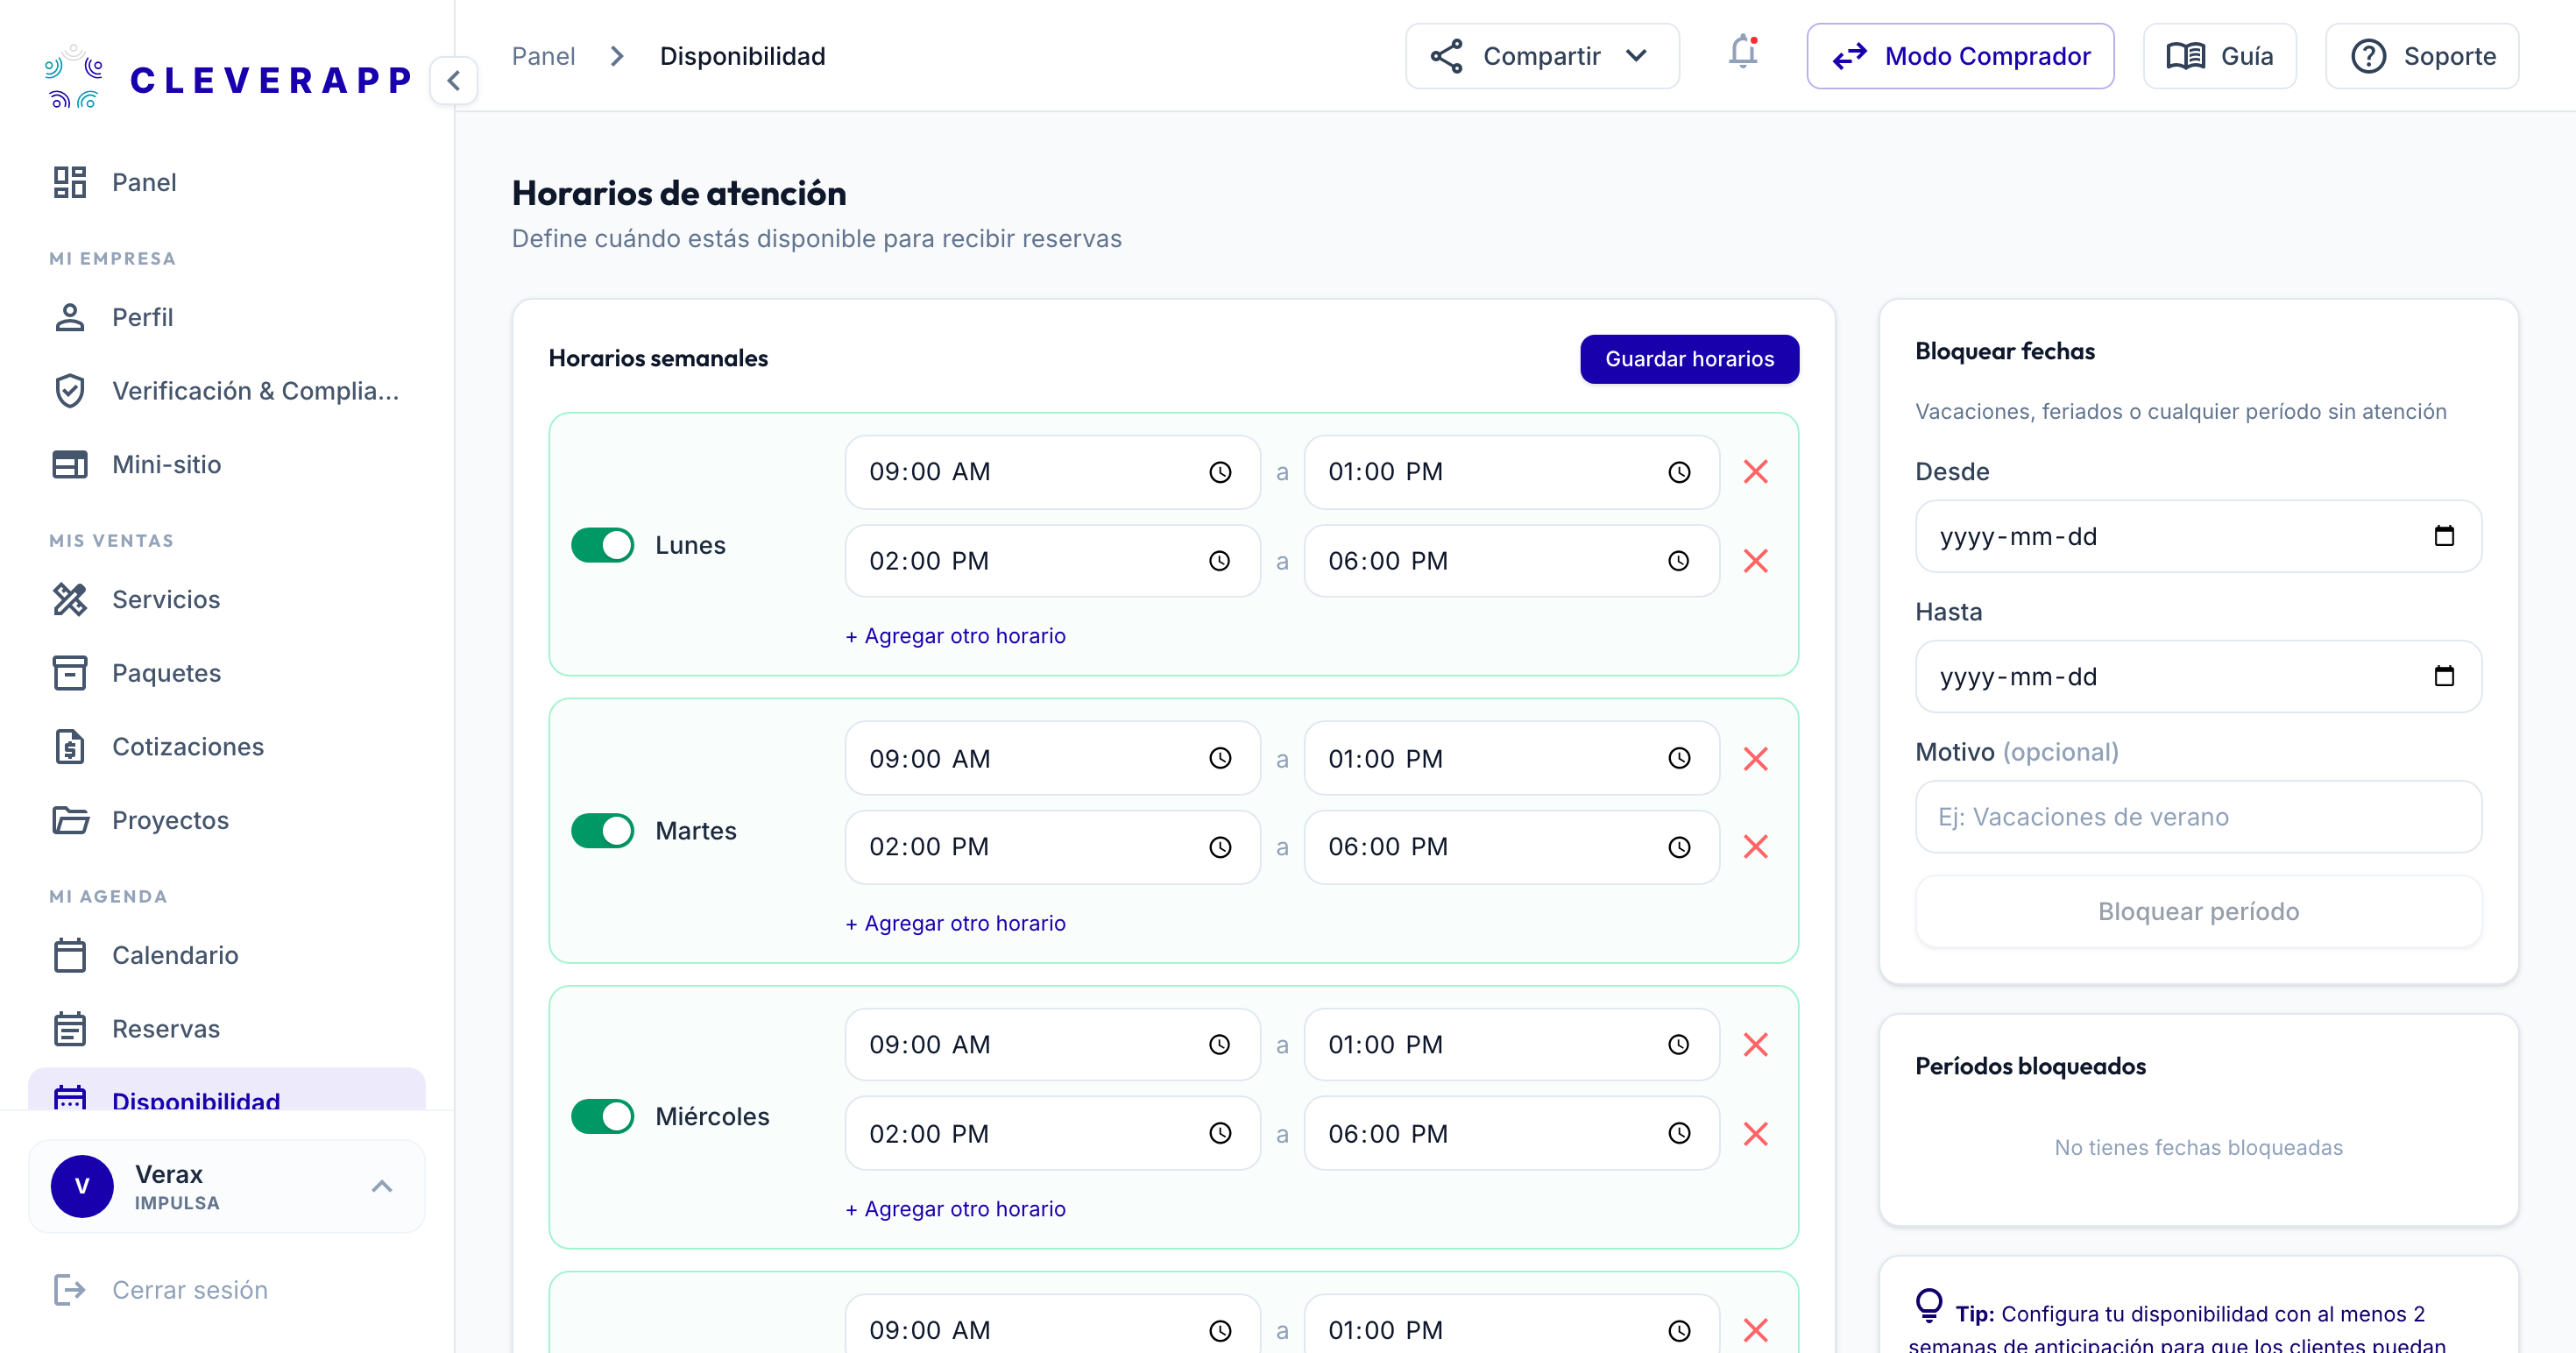Toggle Miércoles availability switch
The image size is (2576, 1353).
coord(602,1116)
